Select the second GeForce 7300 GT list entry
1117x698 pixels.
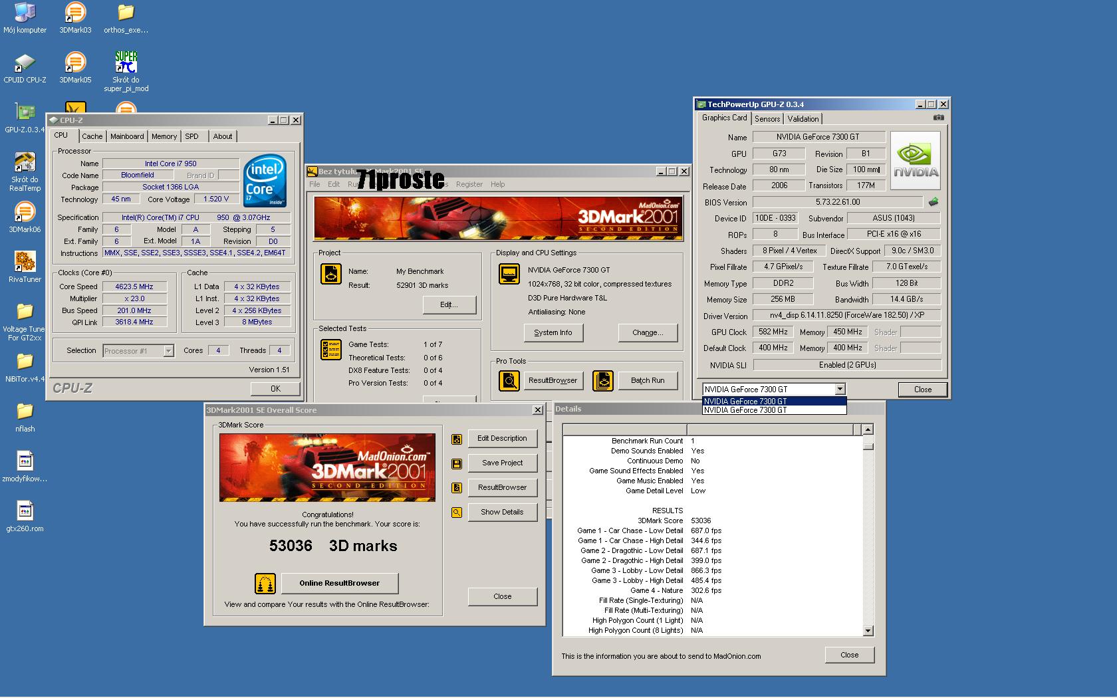[x=774, y=410]
